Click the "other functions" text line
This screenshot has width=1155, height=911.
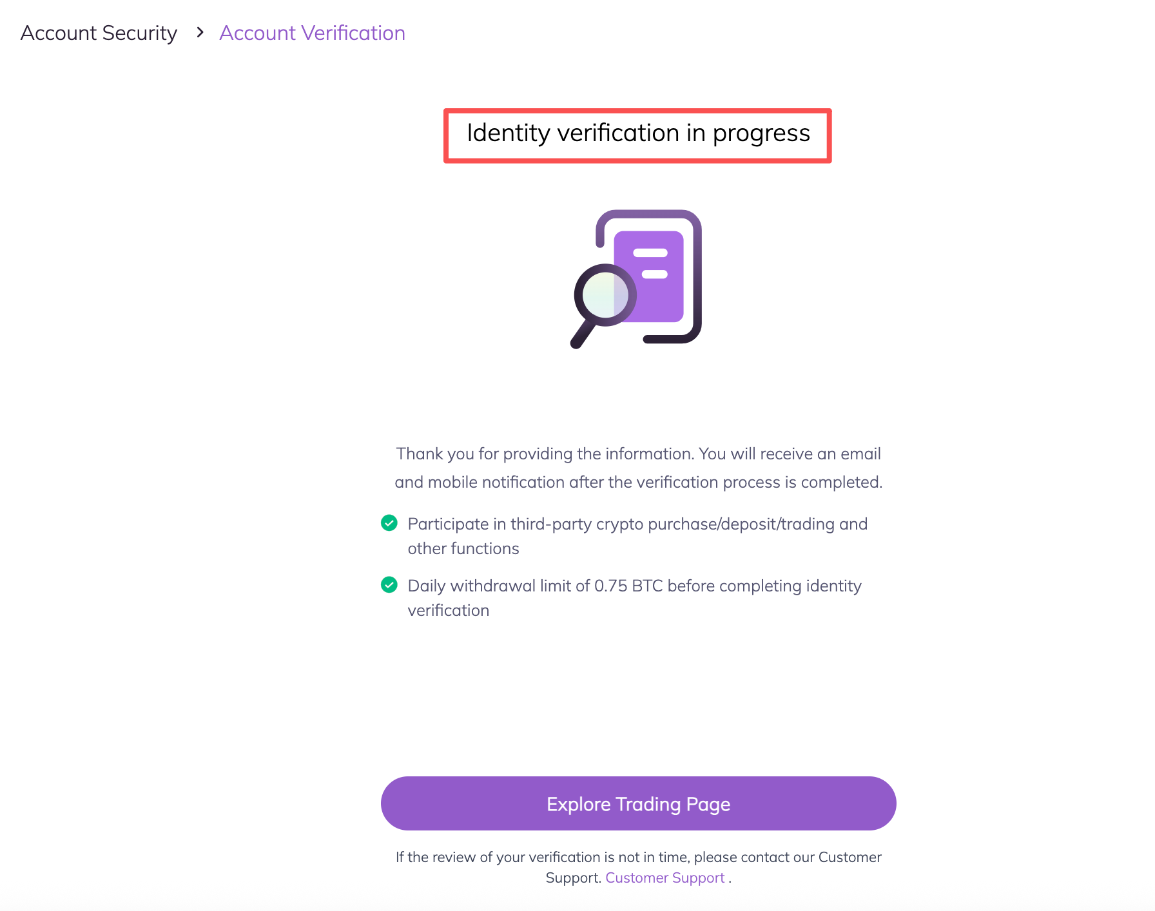pyautogui.click(x=463, y=548)
